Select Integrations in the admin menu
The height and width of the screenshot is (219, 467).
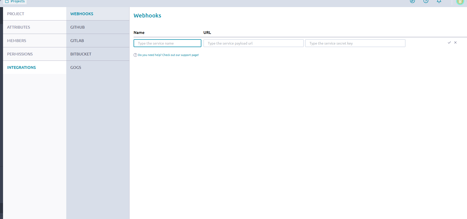coord(22,67)
